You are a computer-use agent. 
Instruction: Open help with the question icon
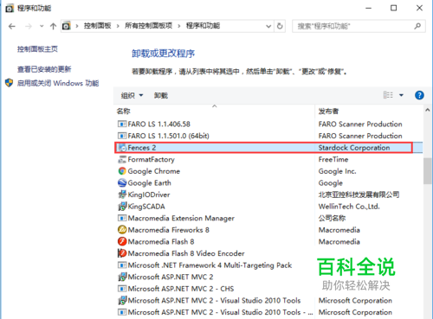pyautogui.click(x=419, y=95)
